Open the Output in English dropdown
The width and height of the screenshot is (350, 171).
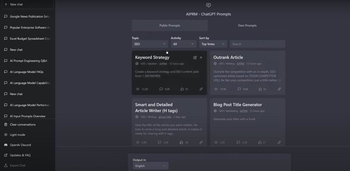pos(150,166)
